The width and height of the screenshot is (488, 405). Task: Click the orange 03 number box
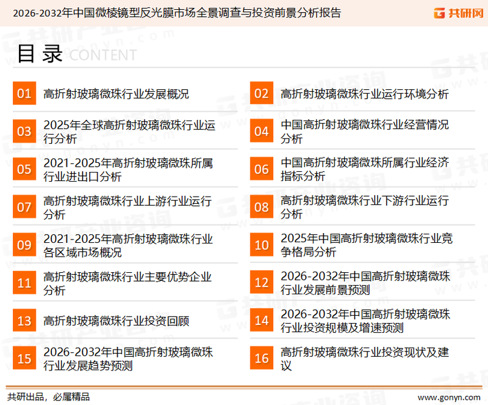24,131
